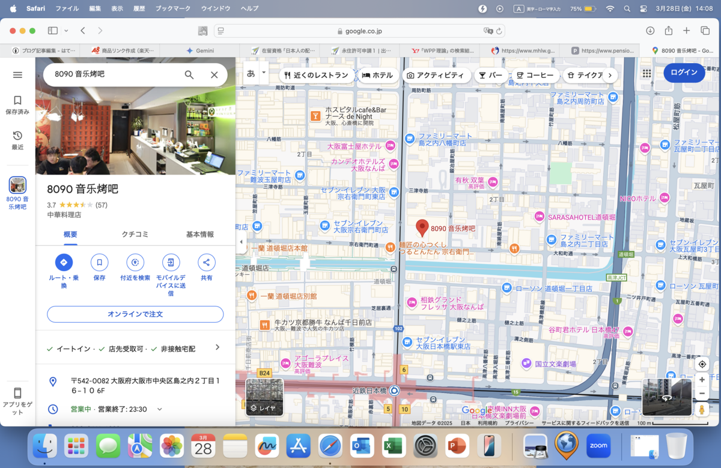Click the Street View pegman icon

701,410
